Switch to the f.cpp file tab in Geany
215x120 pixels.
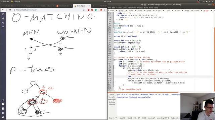click(112, 10)
